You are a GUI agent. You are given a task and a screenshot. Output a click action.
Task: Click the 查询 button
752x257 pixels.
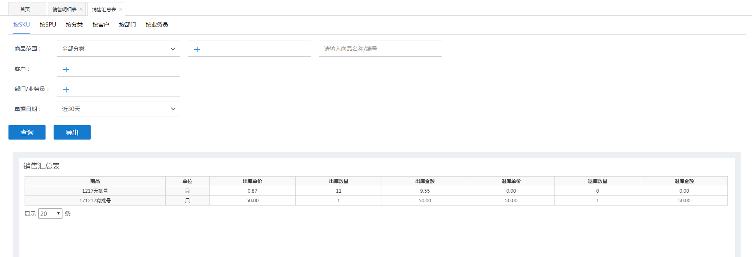pos(27,132)
